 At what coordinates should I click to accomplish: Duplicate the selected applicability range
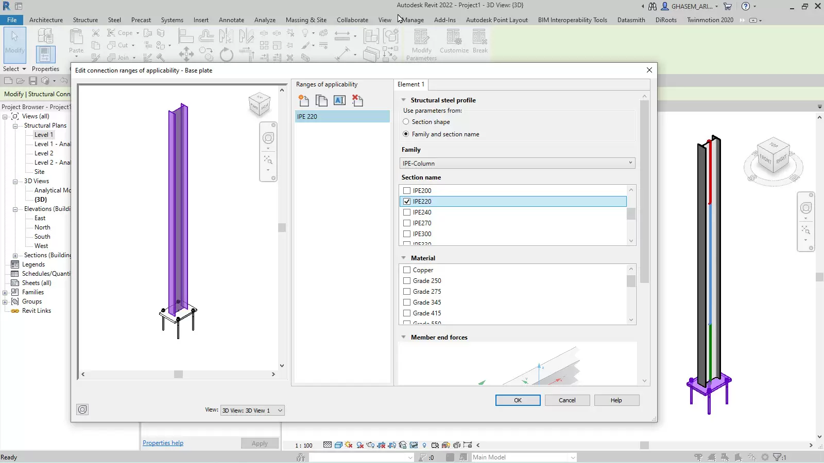pyautogui.click(x=321, y=100)
